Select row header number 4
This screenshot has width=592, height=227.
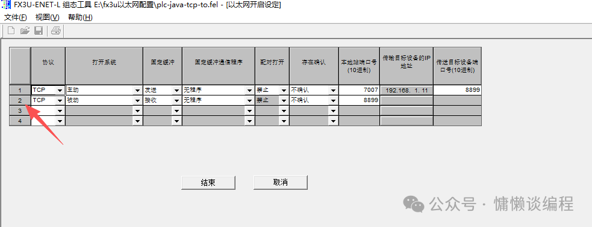coord(20,121)
